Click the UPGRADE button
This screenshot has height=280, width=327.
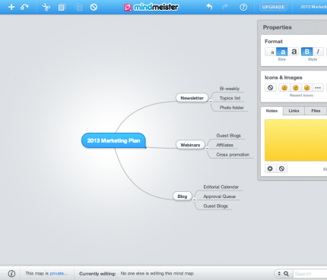273,7
